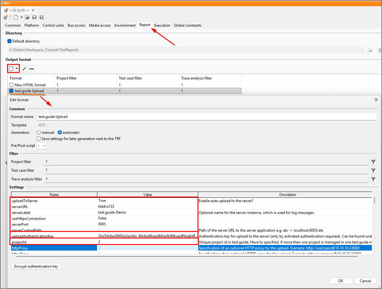Uncheck the Default directory checkbox
Viewport: 382px width, 289px height.
point(9,41)
